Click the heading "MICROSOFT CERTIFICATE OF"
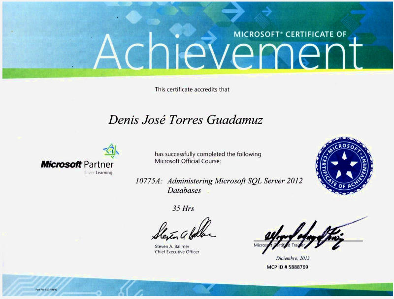This screenshot has width=394, height=299. click(x=290, y=34)
